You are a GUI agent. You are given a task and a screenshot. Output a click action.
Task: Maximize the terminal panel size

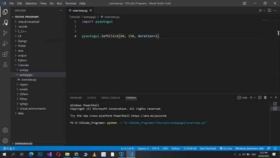271,97
